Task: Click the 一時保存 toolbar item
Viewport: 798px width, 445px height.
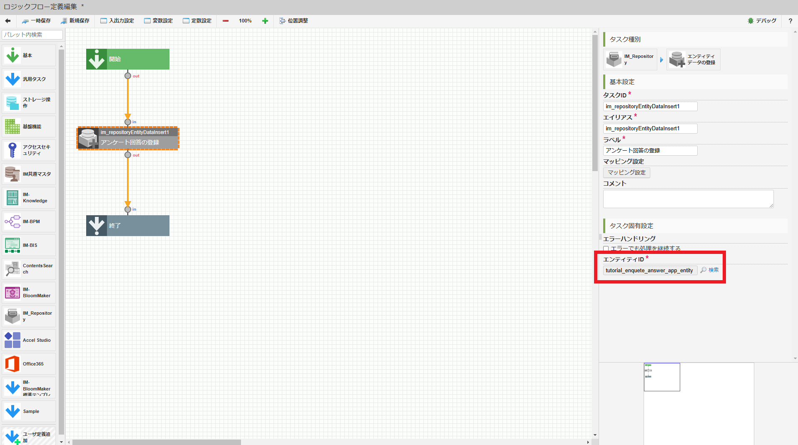Action: point(37,20)
